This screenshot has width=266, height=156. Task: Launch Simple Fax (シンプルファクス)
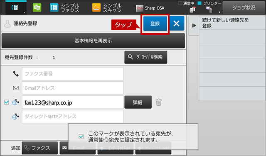65,8
